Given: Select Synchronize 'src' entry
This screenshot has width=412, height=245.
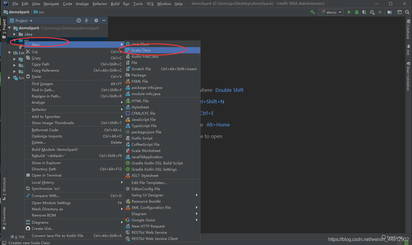Looking at the screenshot, I should coord(74,188).
